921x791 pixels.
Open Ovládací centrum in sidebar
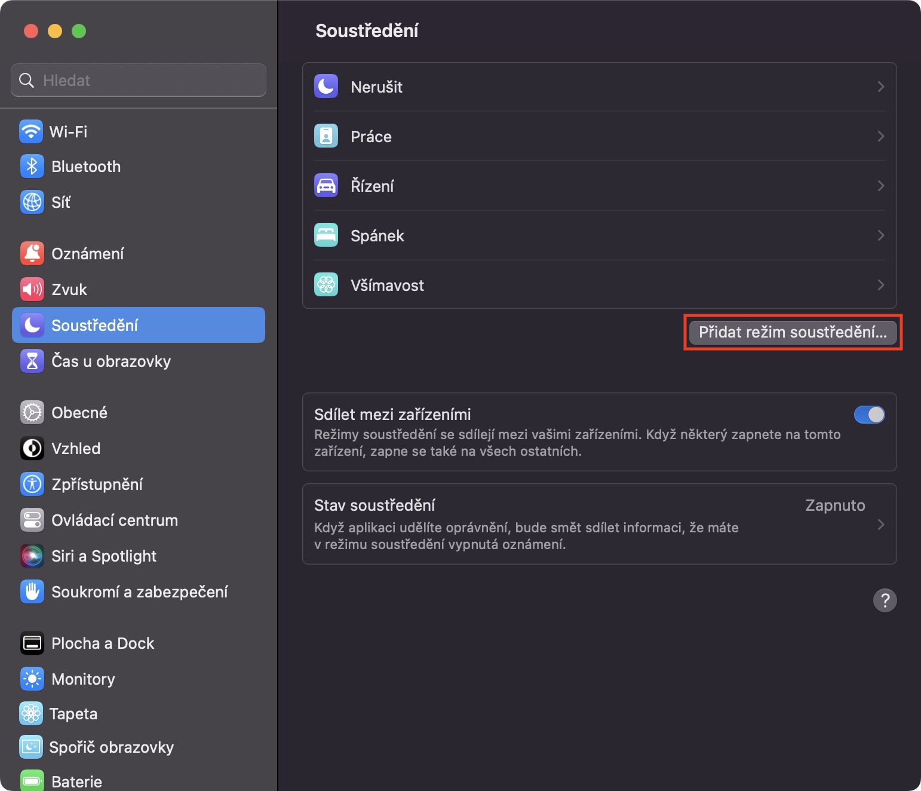point(114,520)
